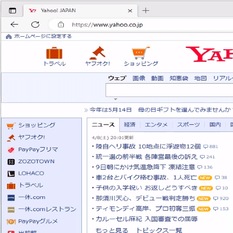
Task: Click the PayPayグルメ sidebar icon
Action: 11,222
